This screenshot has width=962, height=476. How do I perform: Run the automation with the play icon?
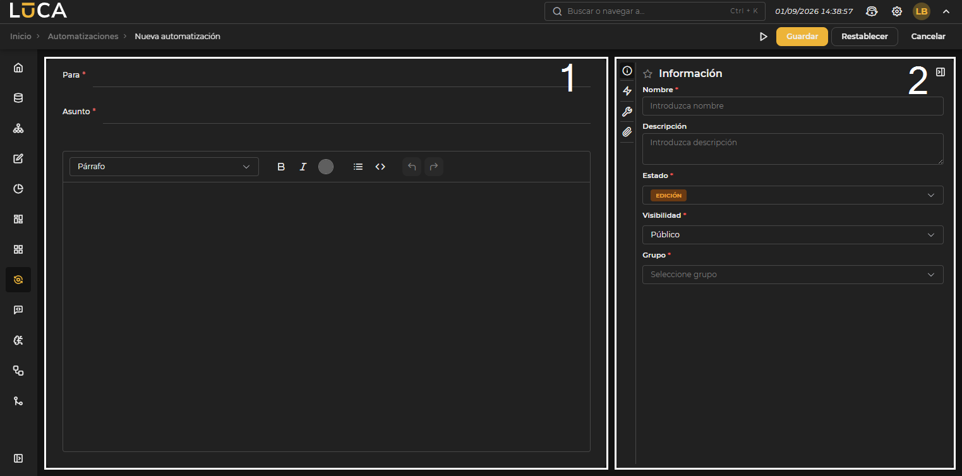pos(763,37)
